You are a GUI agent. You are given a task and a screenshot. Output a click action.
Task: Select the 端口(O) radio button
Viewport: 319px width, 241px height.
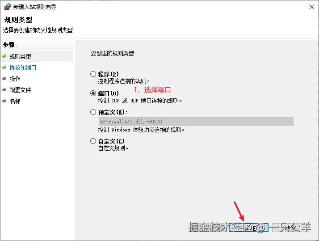[x=93, y=93]
